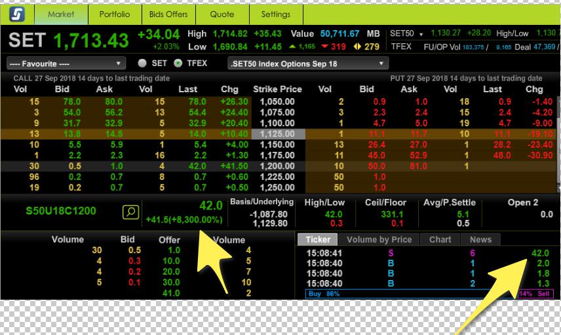Open the Settings tab

[276, 14]
